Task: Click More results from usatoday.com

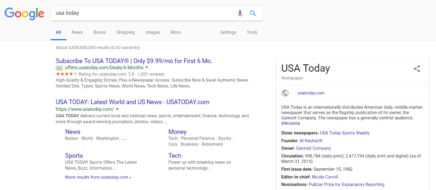Action: click(x=98, y=177)
